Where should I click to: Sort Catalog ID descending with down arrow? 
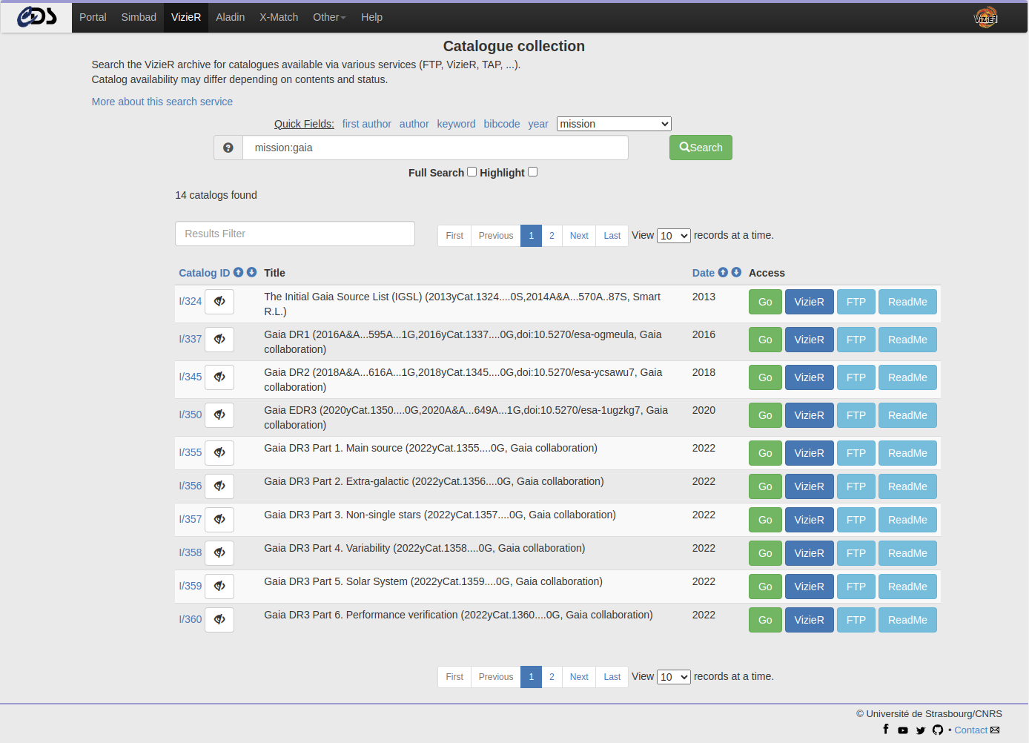(252, 272)
